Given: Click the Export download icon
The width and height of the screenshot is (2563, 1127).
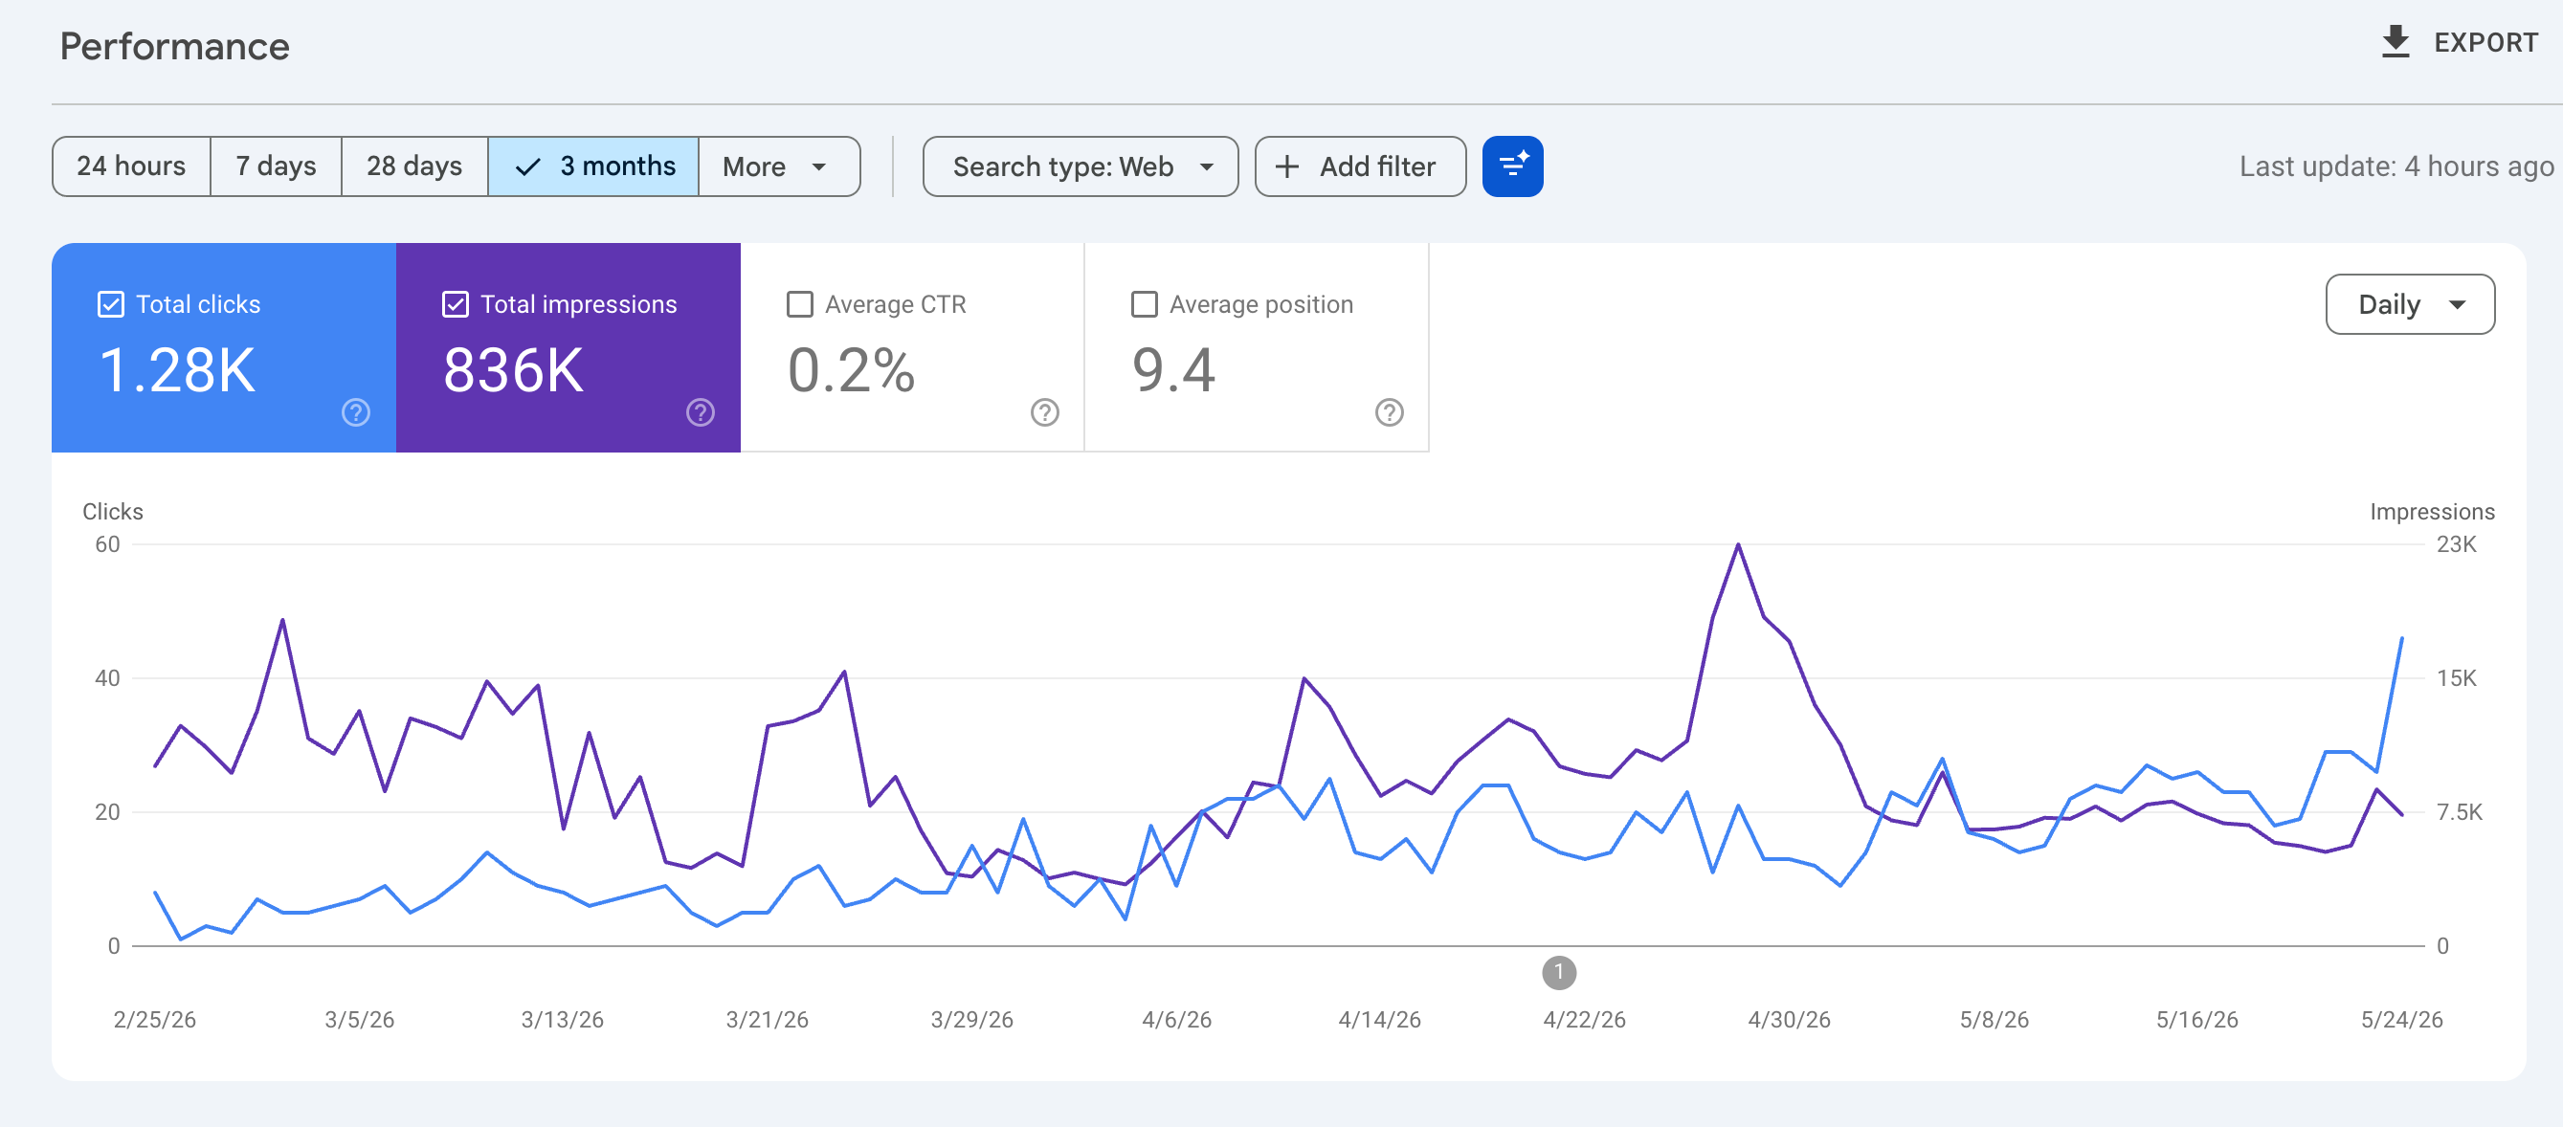Looking at the screenshot, I should tap(2395, 42).
